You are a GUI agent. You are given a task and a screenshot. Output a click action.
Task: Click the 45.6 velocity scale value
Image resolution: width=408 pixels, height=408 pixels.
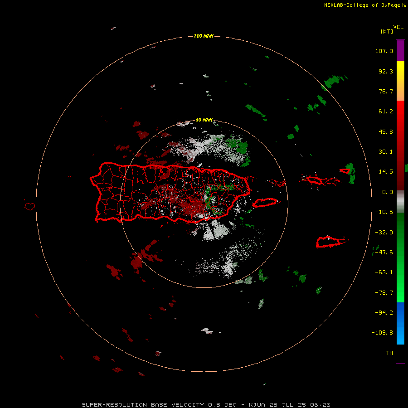click(386, 131)
